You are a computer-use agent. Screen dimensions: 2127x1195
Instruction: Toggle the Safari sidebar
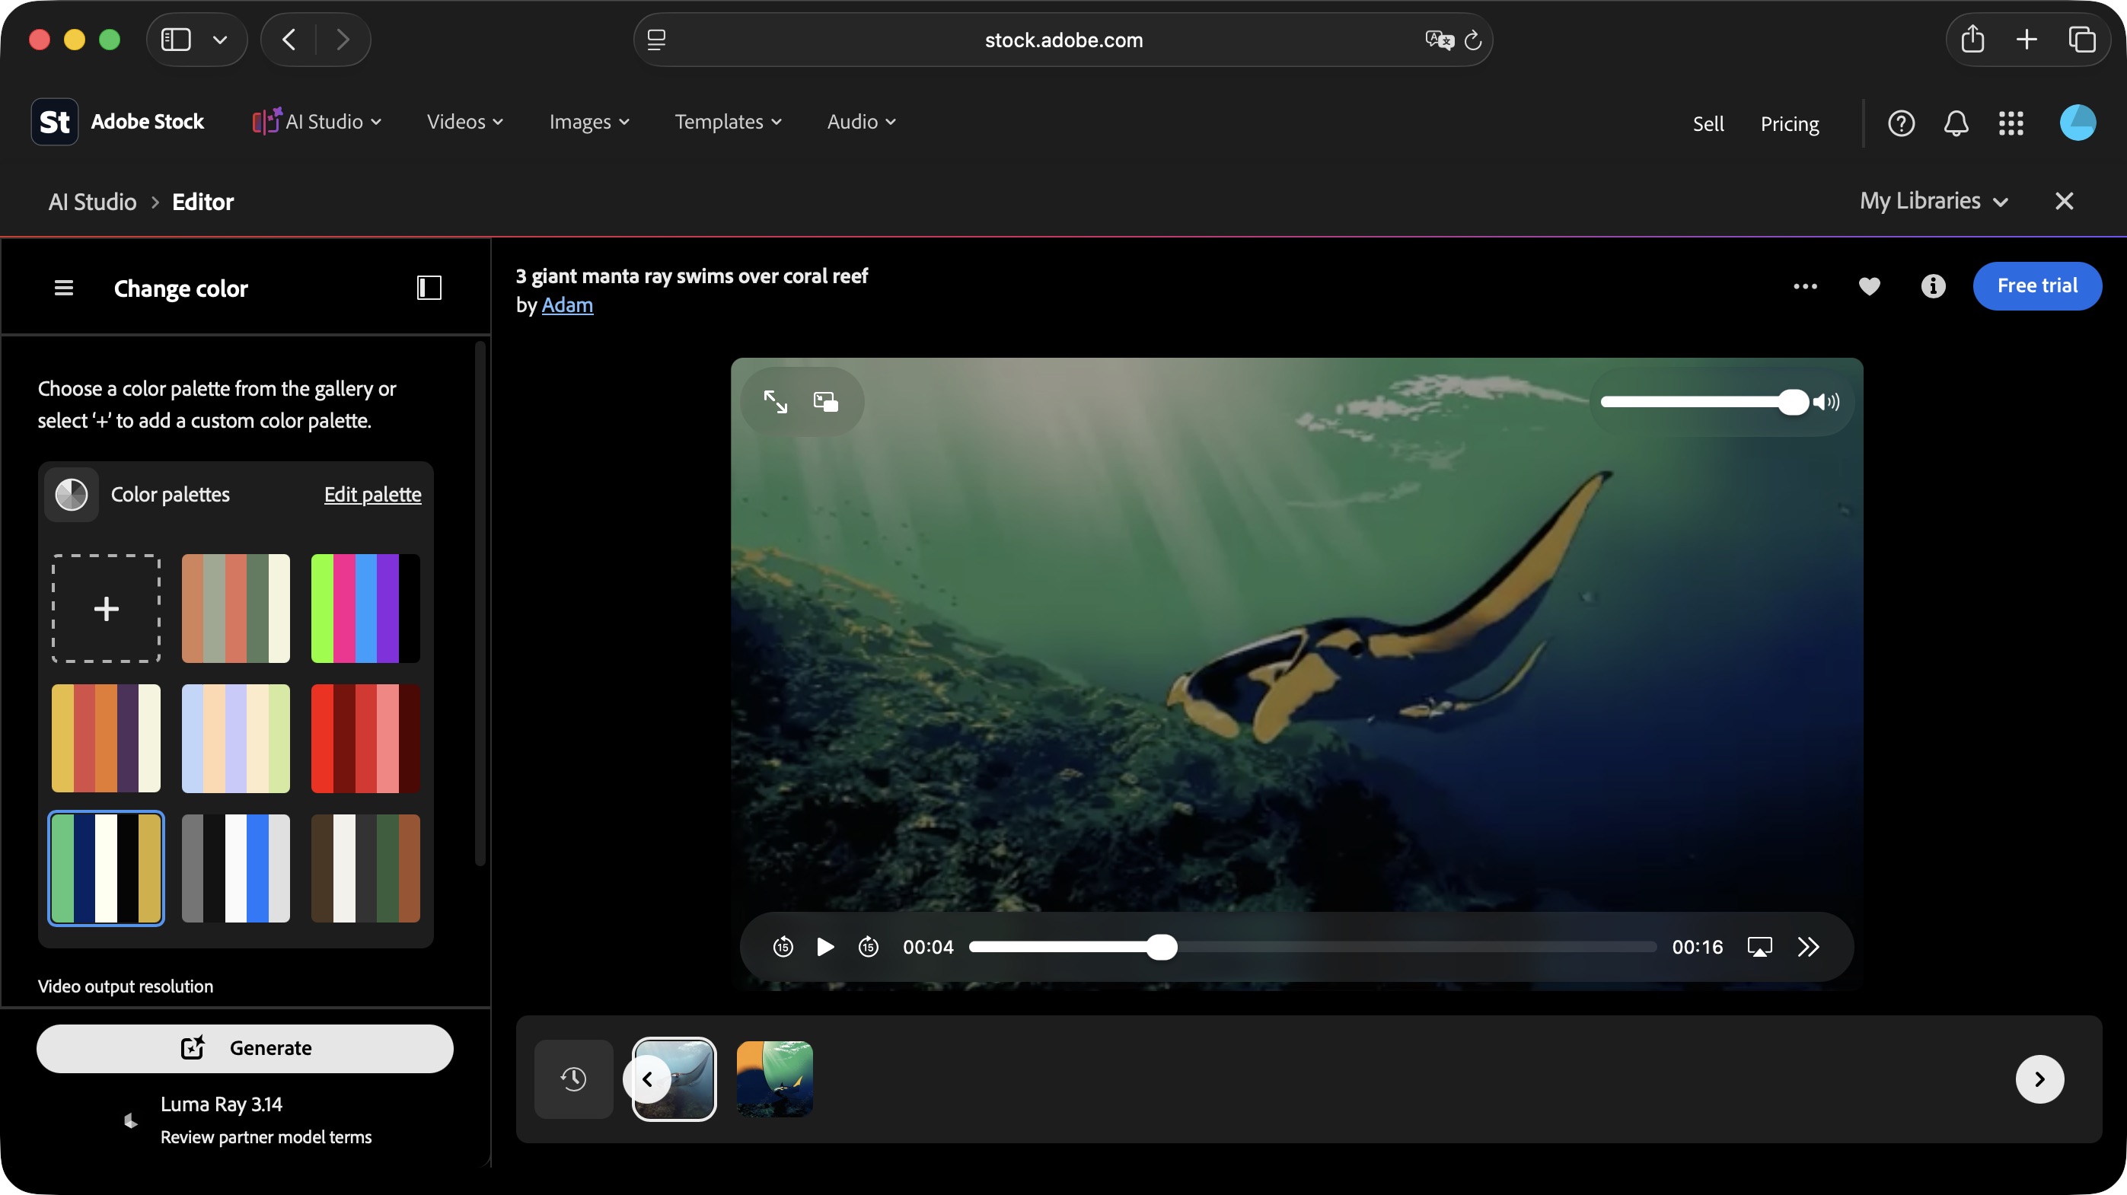176,39
